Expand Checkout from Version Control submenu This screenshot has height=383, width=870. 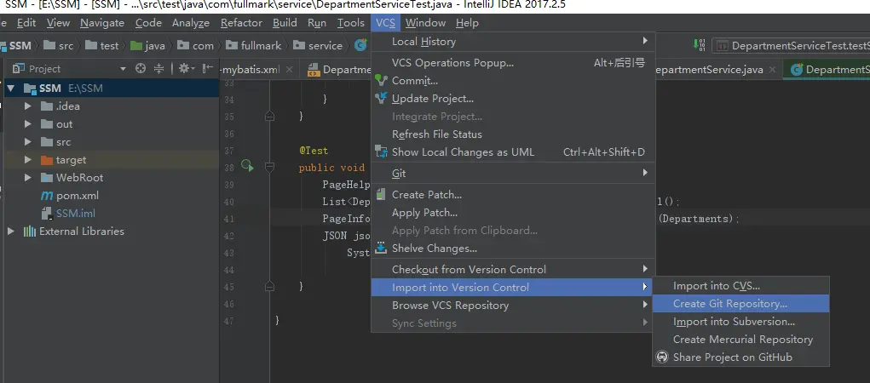[513, 269]
